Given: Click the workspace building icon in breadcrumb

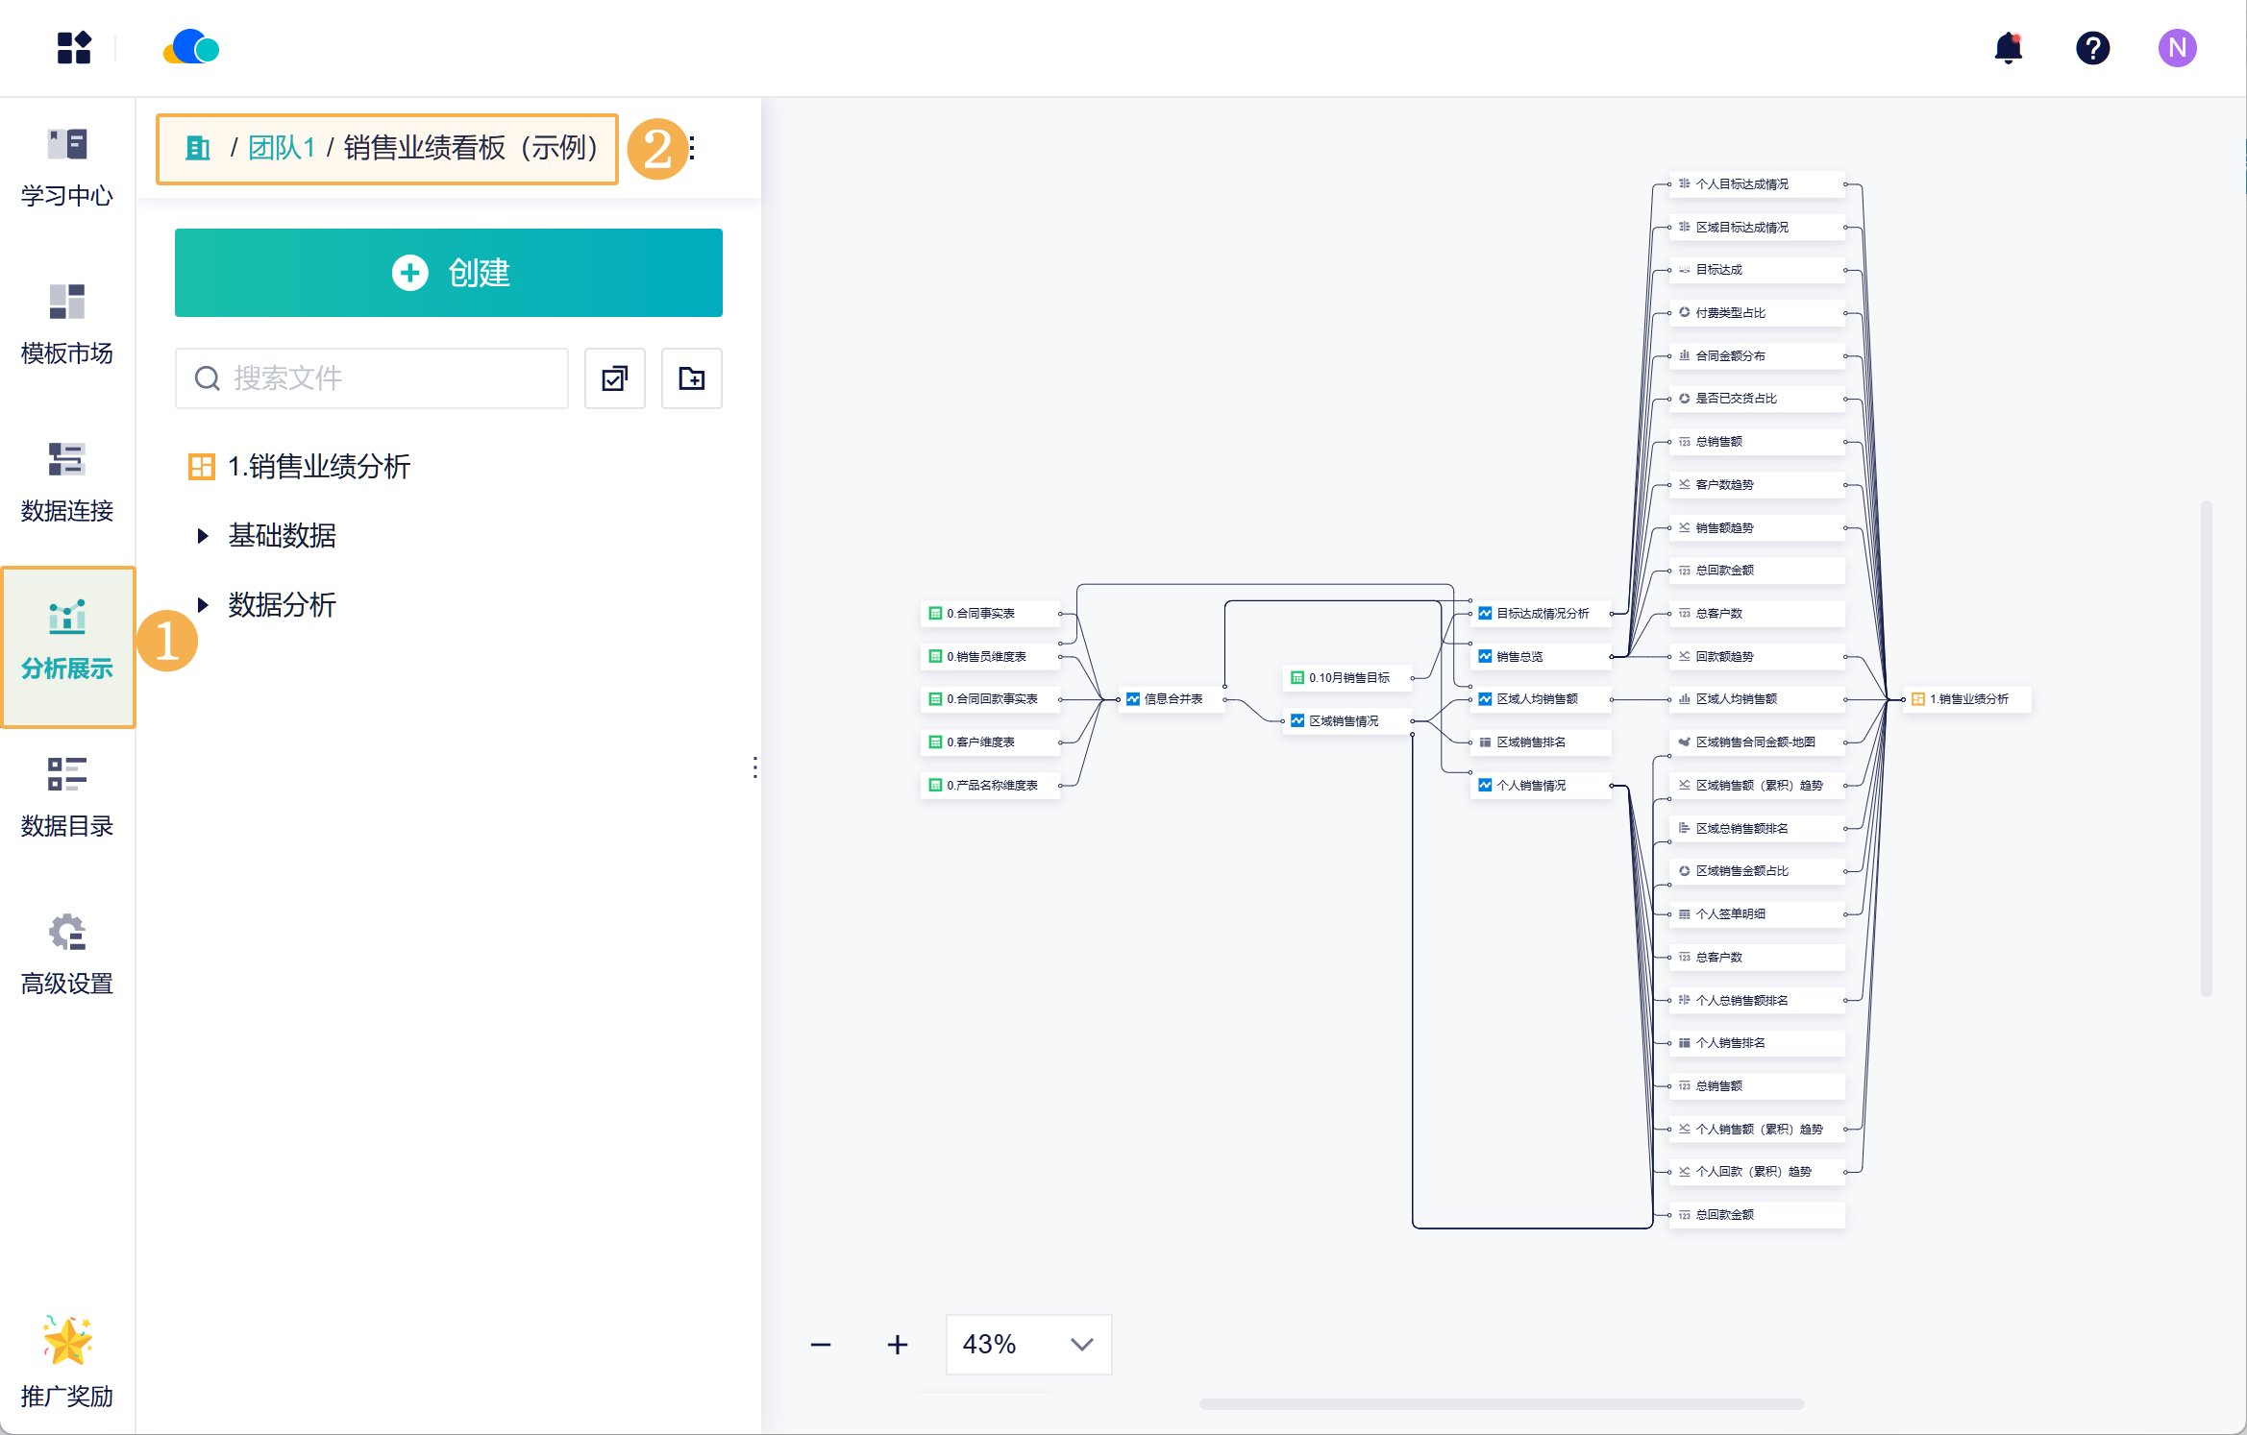Looking at the screenshot, I should click(198, 148).
